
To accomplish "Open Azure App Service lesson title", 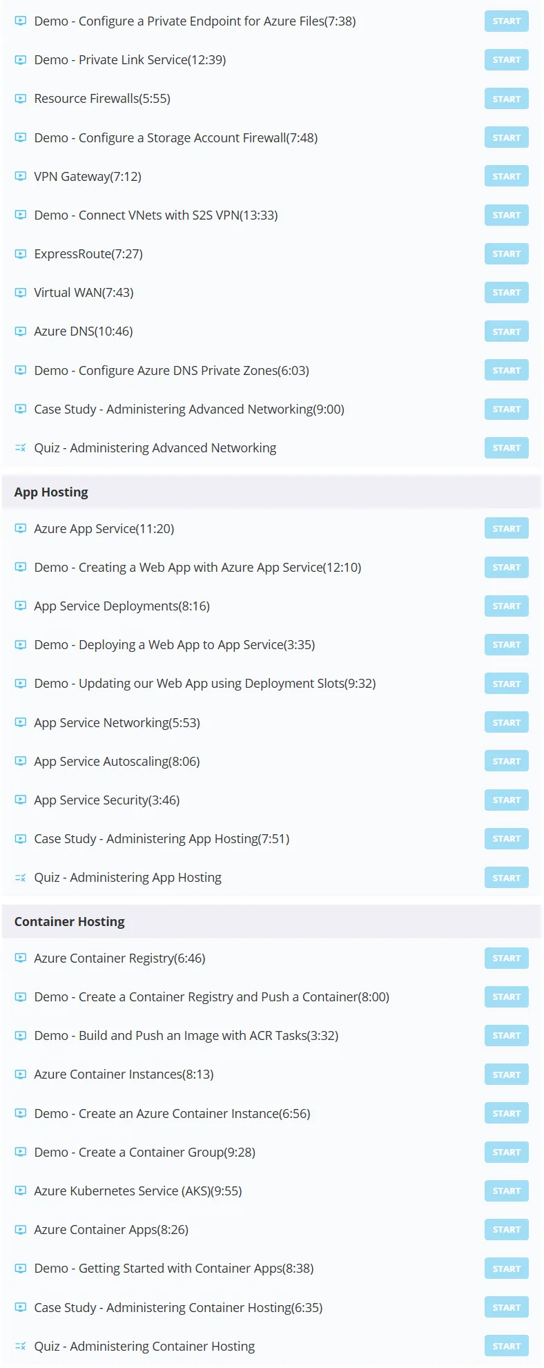I will (x=104, y=529).
